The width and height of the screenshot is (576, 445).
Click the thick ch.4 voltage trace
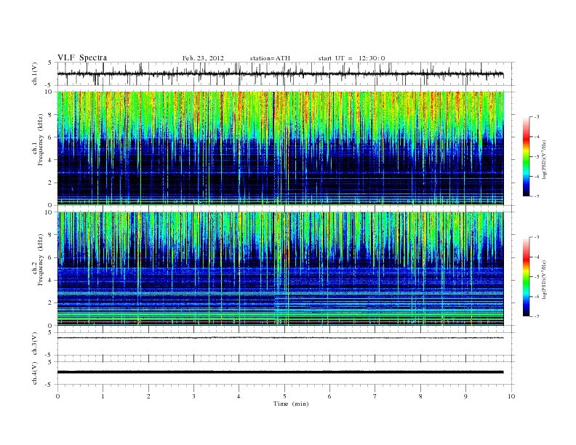tap(280, 372)
